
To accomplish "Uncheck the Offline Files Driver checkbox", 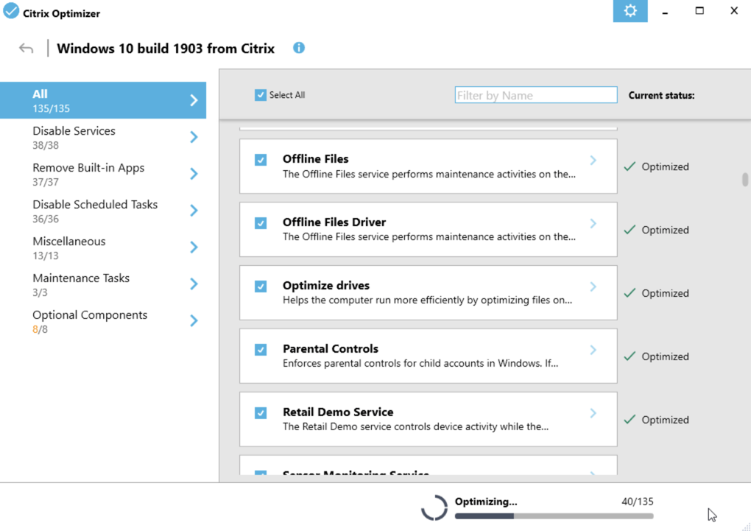I will pyautogui.click(x=261, y=223).
